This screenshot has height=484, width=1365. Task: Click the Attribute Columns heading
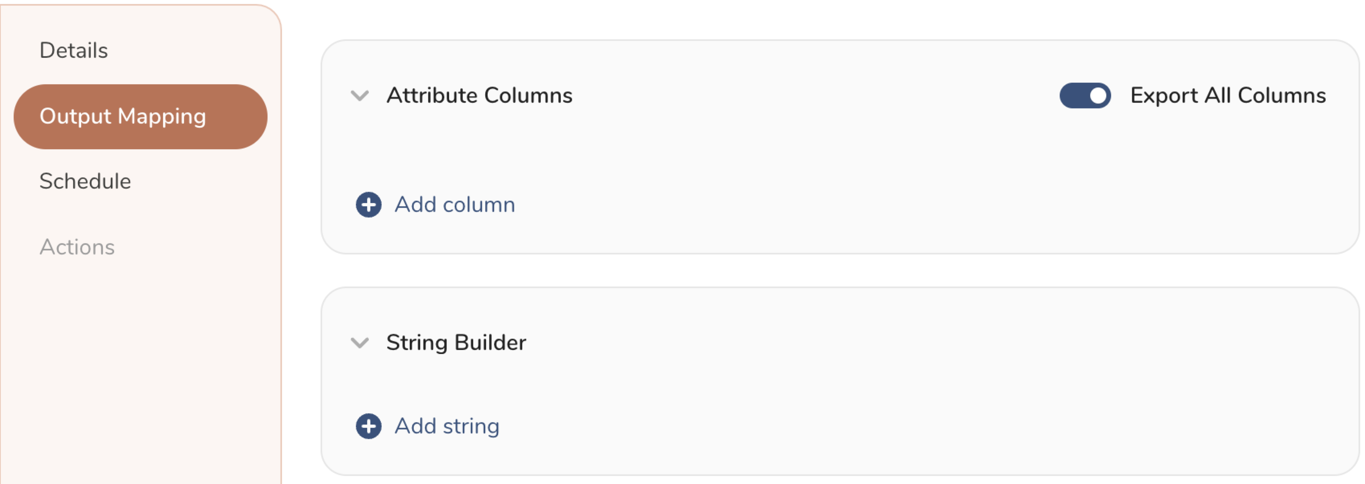click(479, 96)
